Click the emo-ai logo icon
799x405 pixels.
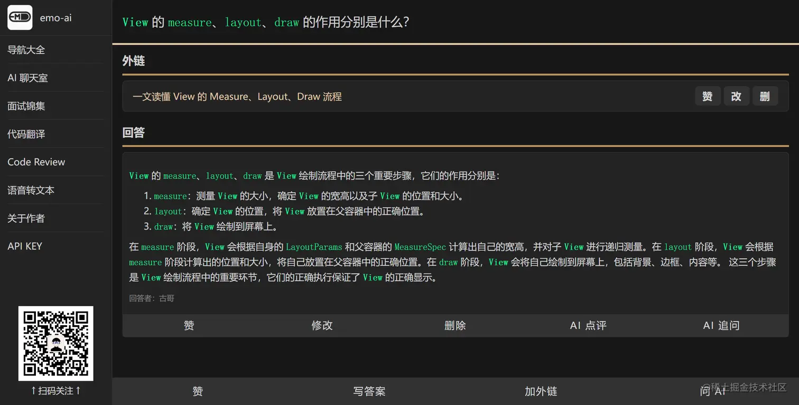coord(20,17)
